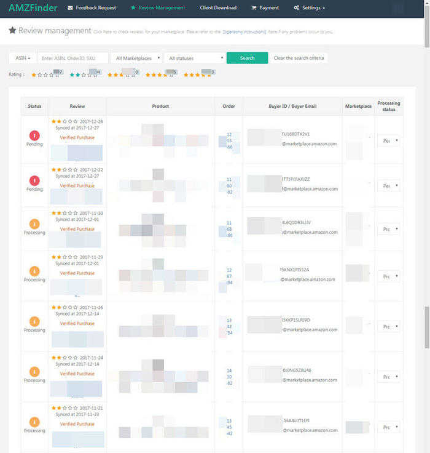
Task: Open the Client Download page
Action: 218,8
